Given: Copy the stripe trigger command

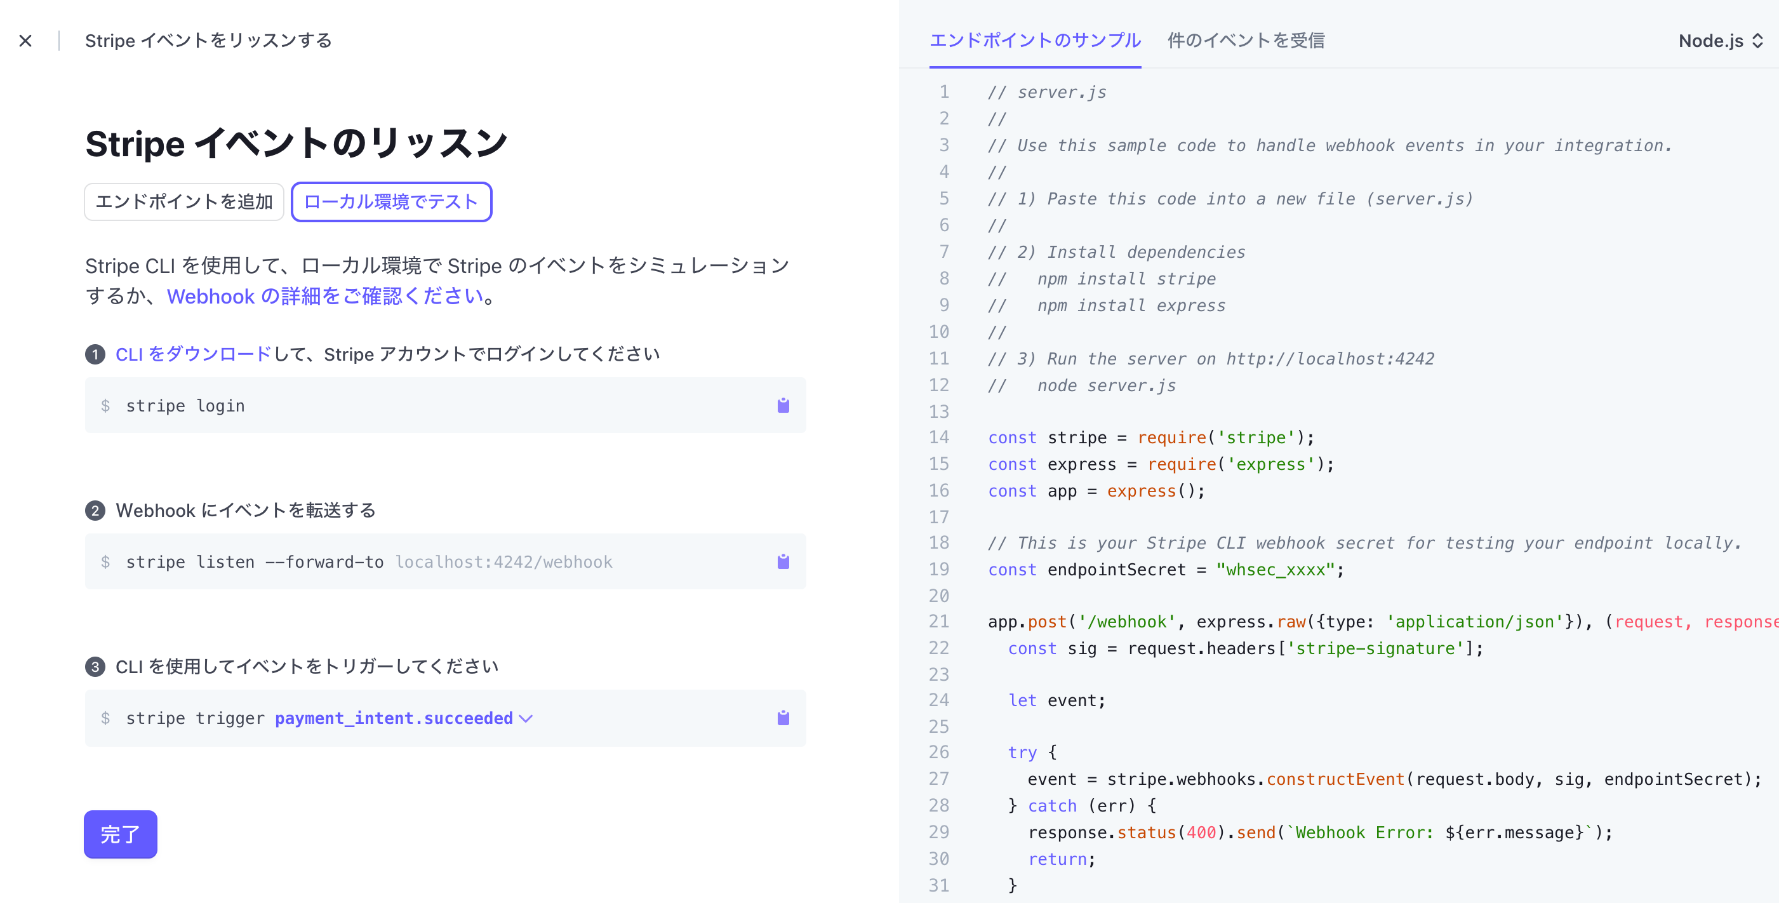Looking at the screenshot, I should pos(783,718).
